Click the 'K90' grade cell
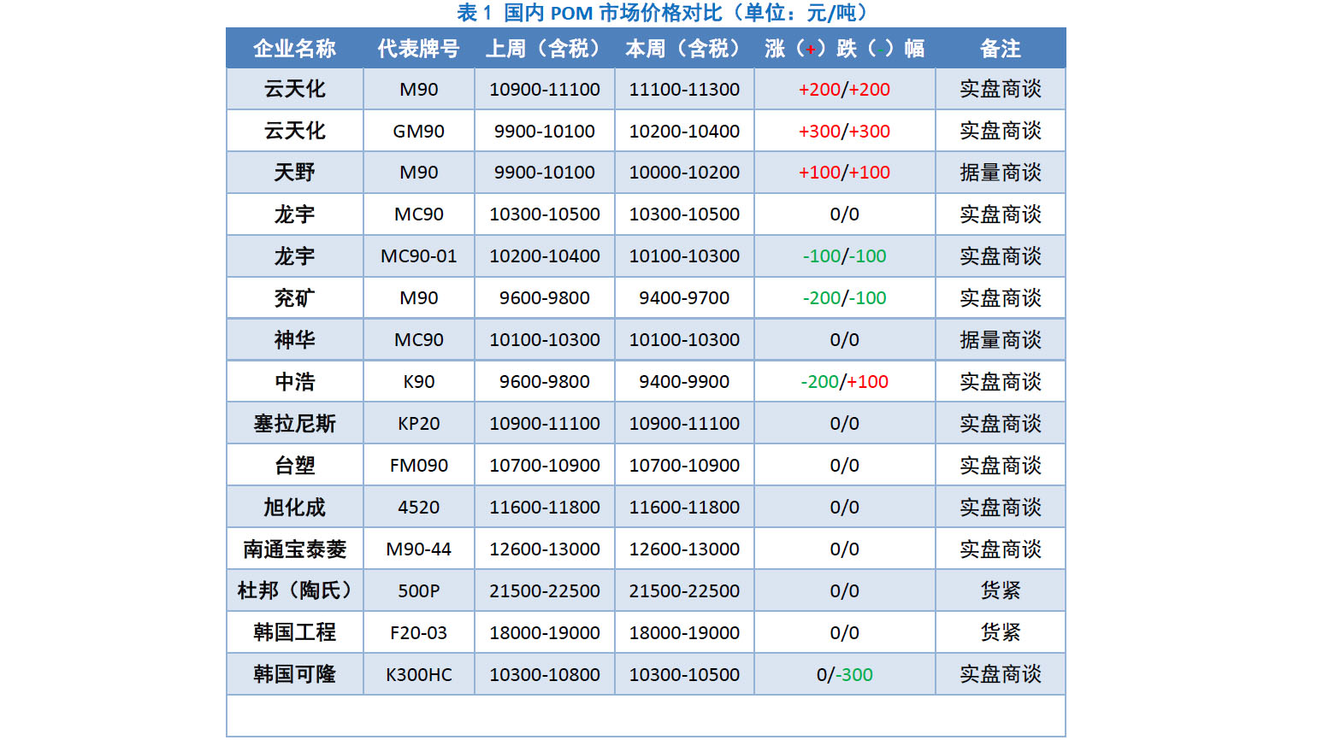 coord(419,382)
